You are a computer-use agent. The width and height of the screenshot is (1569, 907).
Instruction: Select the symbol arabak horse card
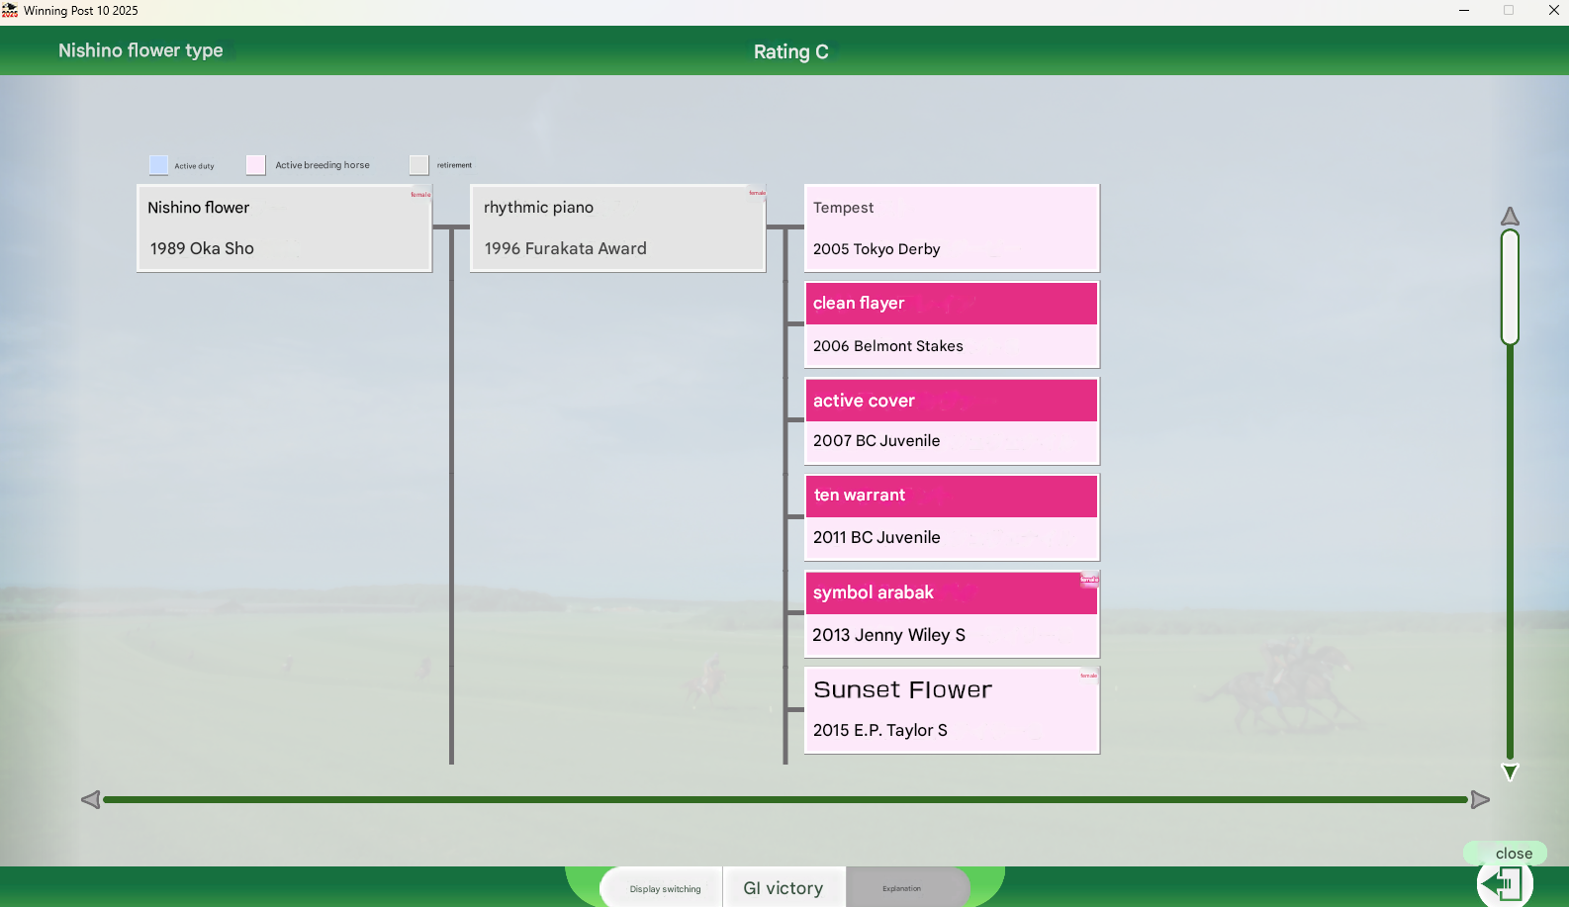[952, 614]
